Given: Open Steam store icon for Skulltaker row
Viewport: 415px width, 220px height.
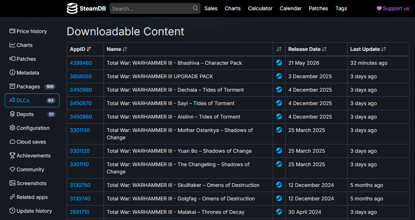Looking at the screenshot, I should pos(279,185).
